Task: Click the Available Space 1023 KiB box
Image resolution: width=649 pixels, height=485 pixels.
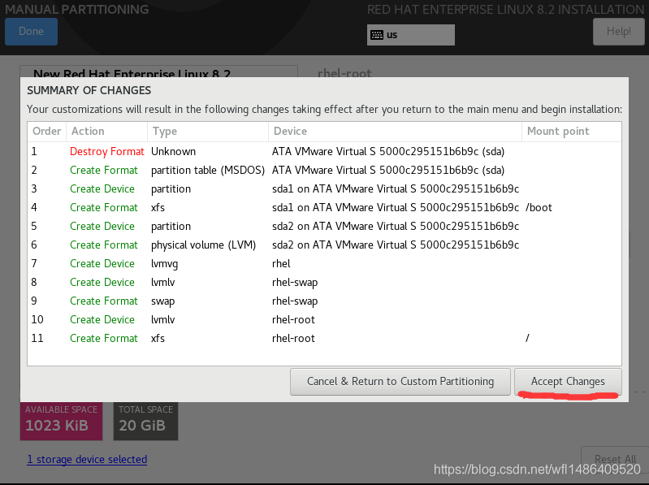Action: pos(61,421)
